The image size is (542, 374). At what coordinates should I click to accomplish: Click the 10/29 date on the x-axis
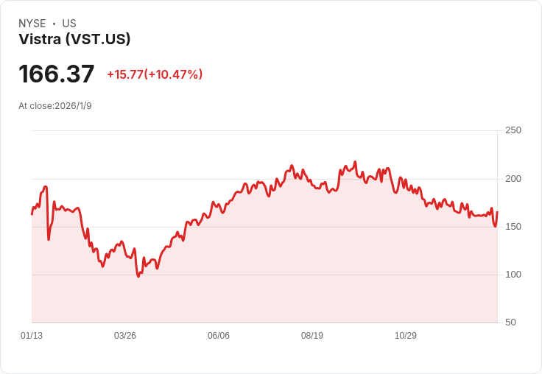(406, 336)
